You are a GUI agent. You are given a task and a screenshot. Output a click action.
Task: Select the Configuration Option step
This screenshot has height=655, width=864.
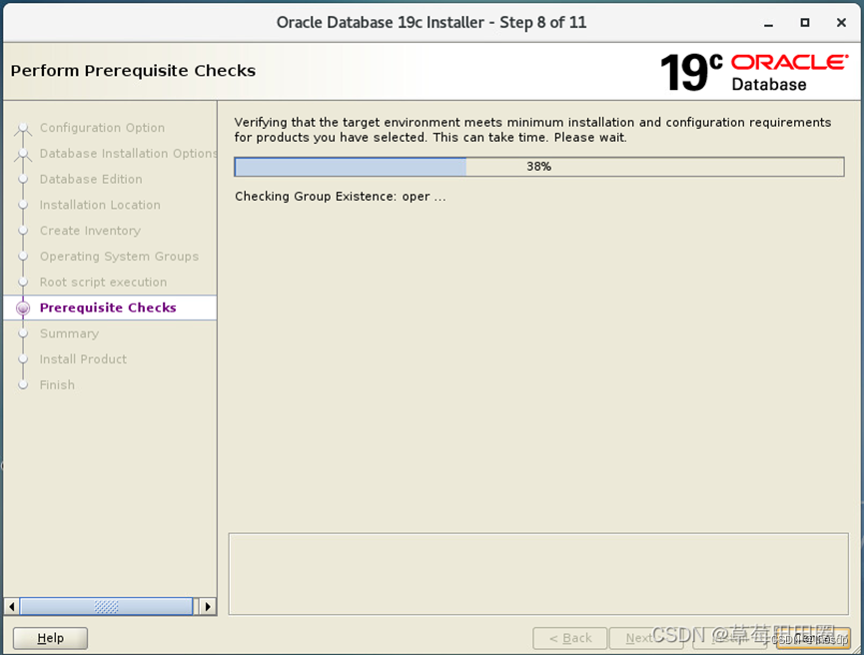click(x=102, y=128)
